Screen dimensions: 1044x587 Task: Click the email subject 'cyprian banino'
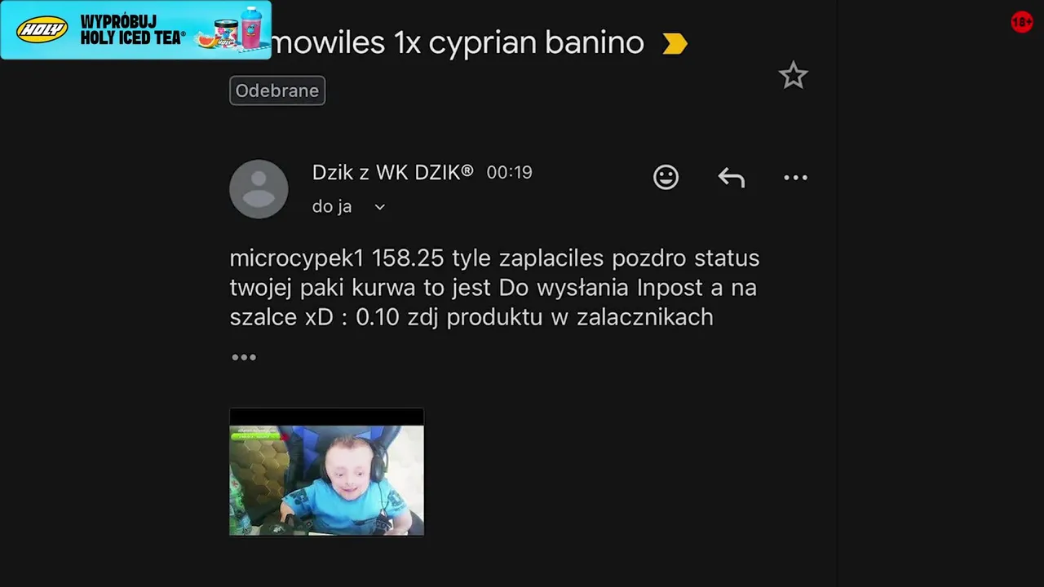click(x=536, y=42)
